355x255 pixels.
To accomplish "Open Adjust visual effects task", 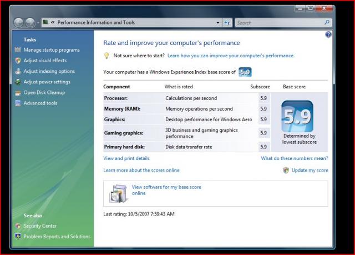I will coord(45,61).
